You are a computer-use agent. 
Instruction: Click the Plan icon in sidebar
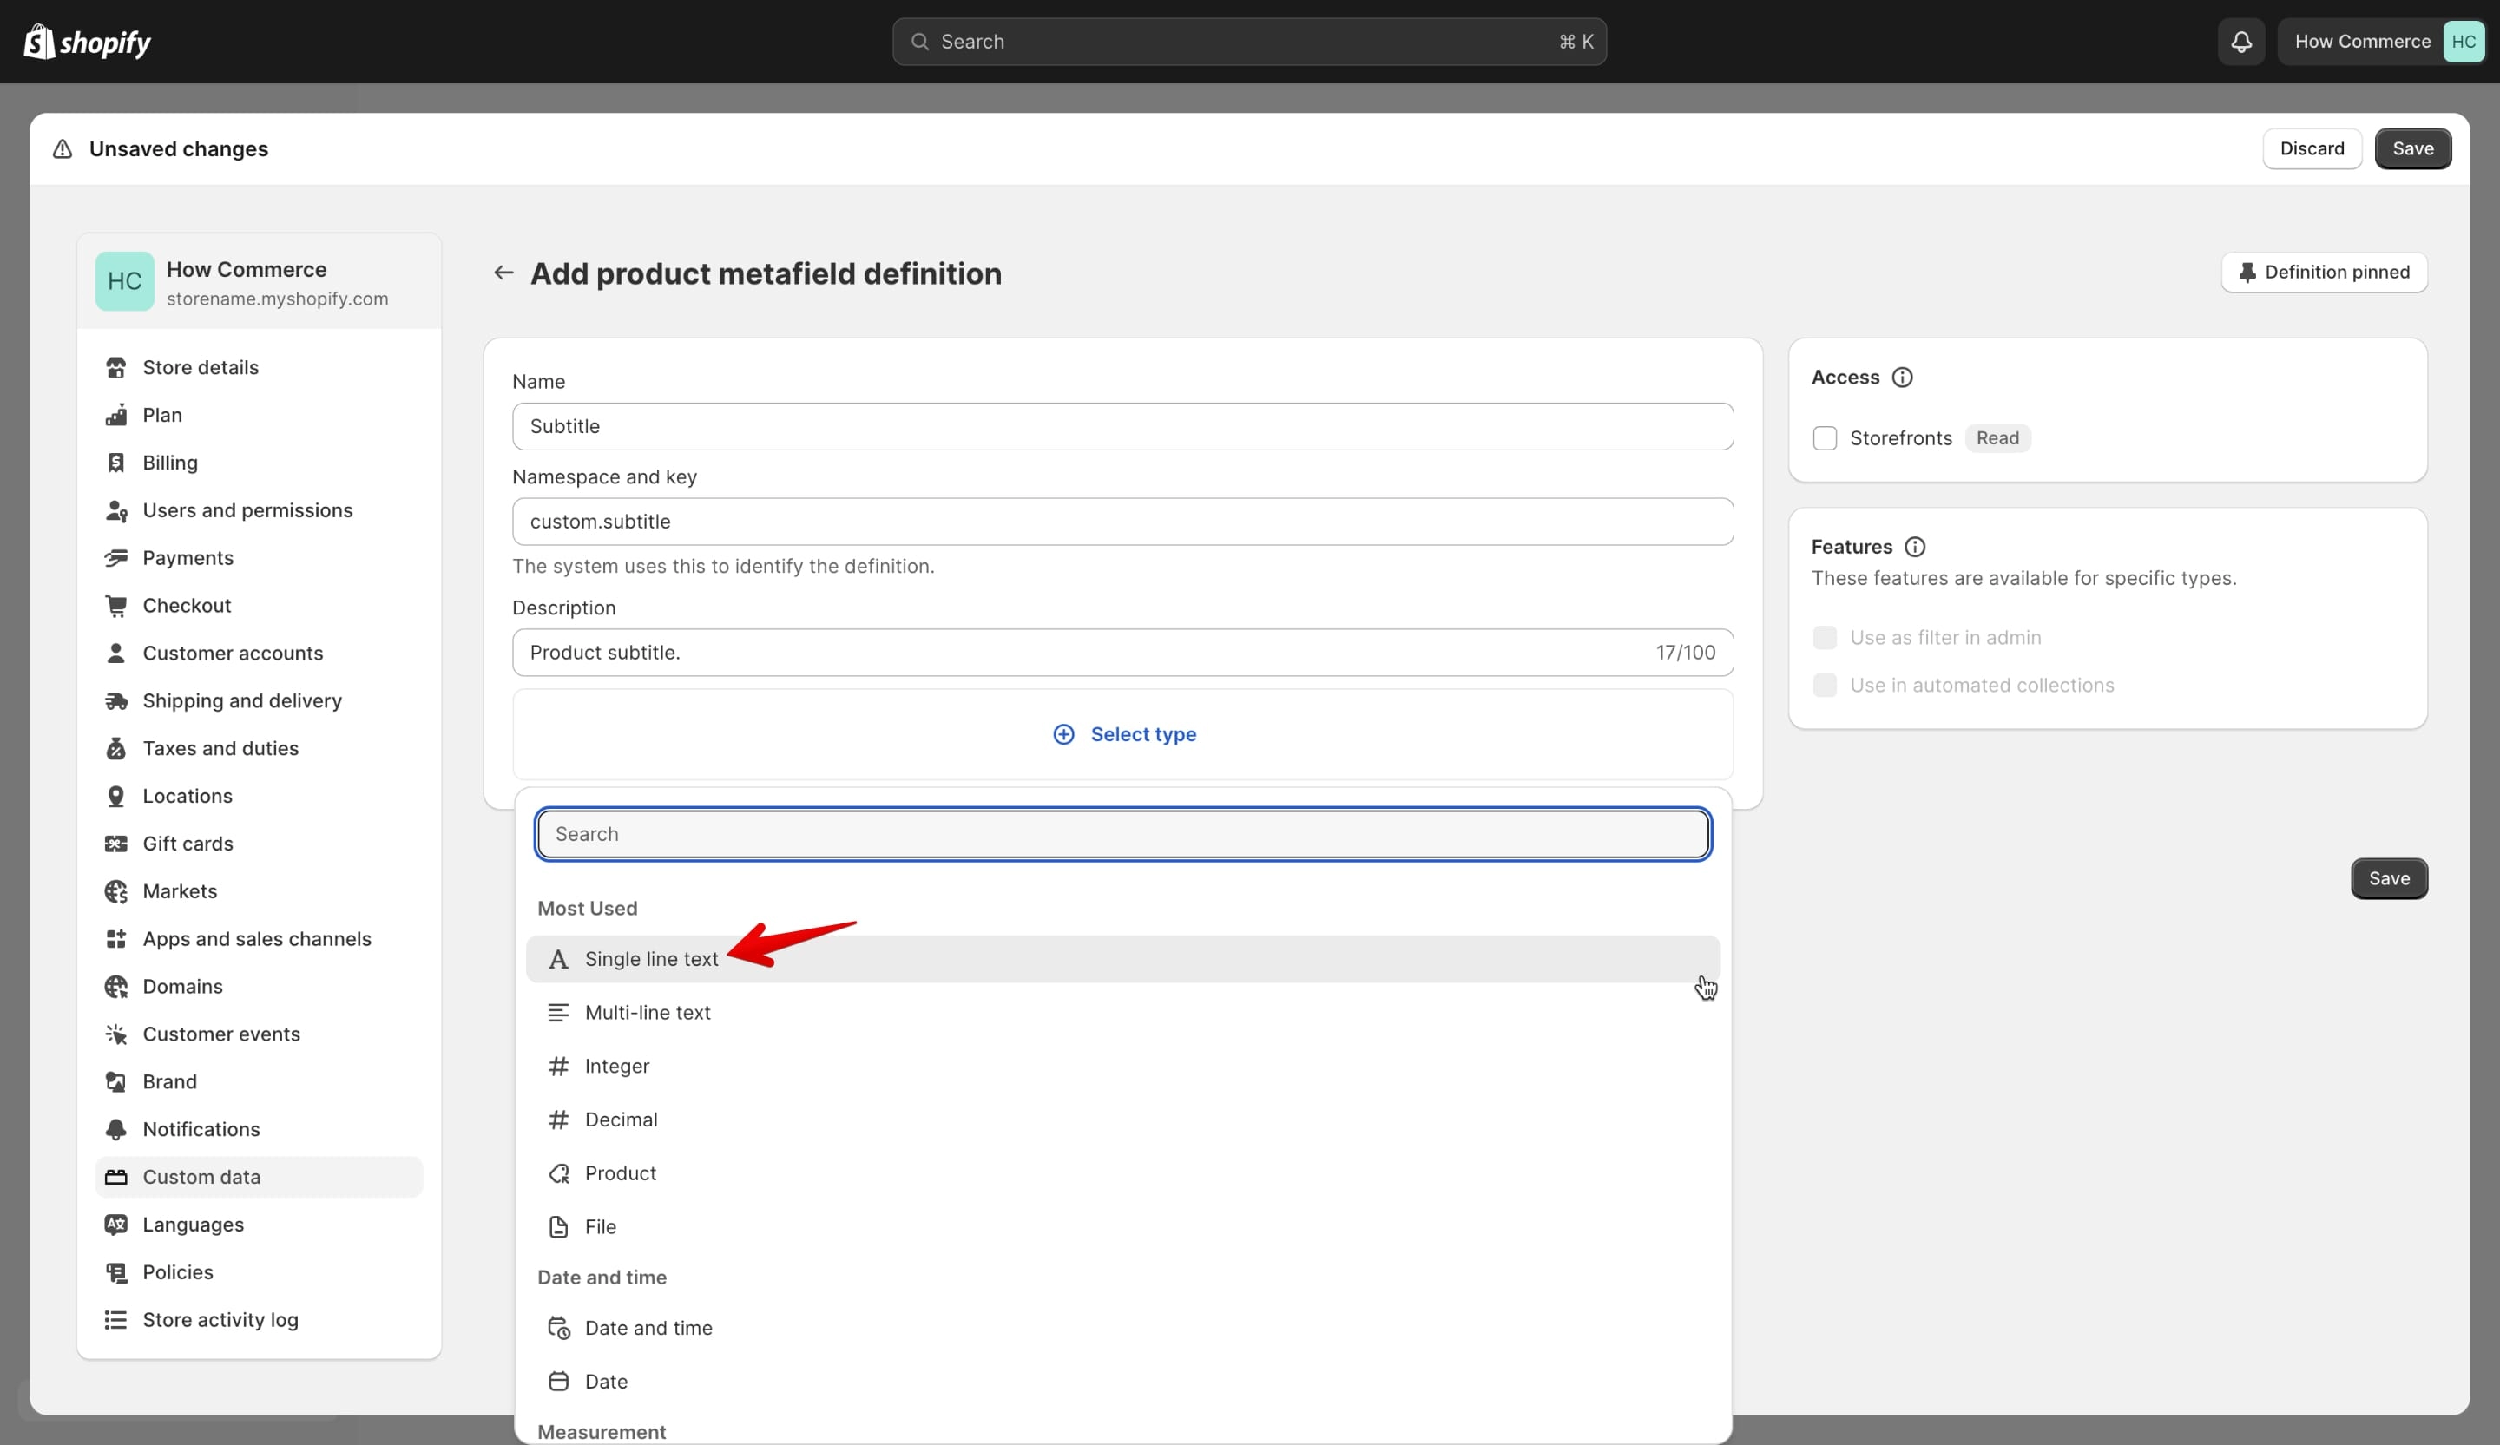pos(116,415)
